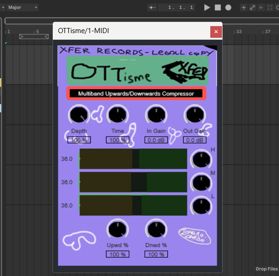
Task: Click bar 37 on the timeline ruler
Action: (268, 32)
